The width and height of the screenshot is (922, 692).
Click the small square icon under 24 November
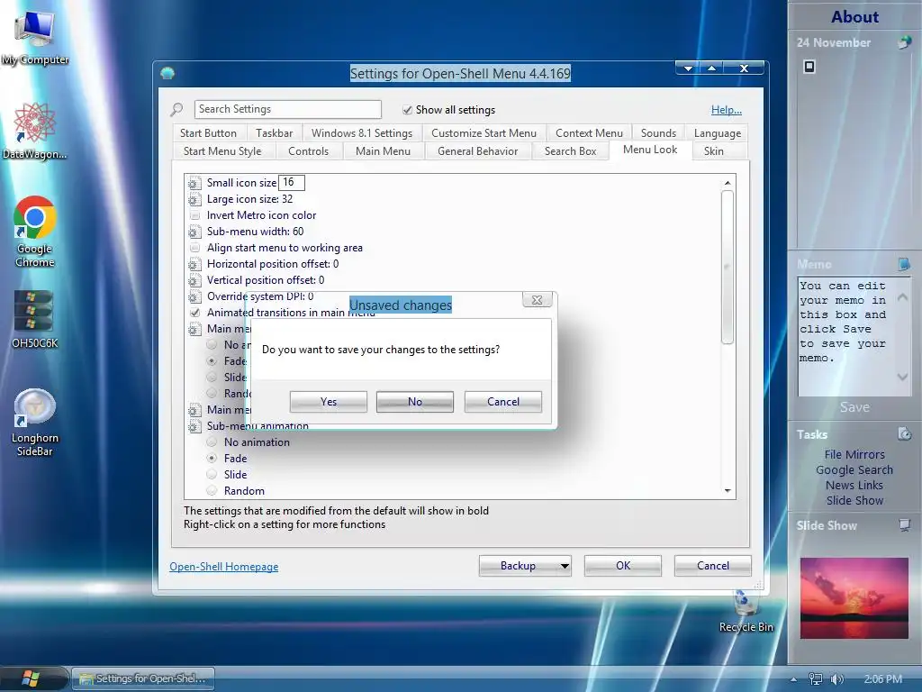[809, 67]
